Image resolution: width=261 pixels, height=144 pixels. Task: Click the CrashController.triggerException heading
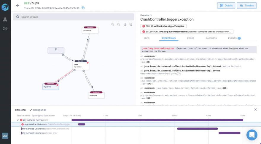pyautogui.click(x=167, y=20)
